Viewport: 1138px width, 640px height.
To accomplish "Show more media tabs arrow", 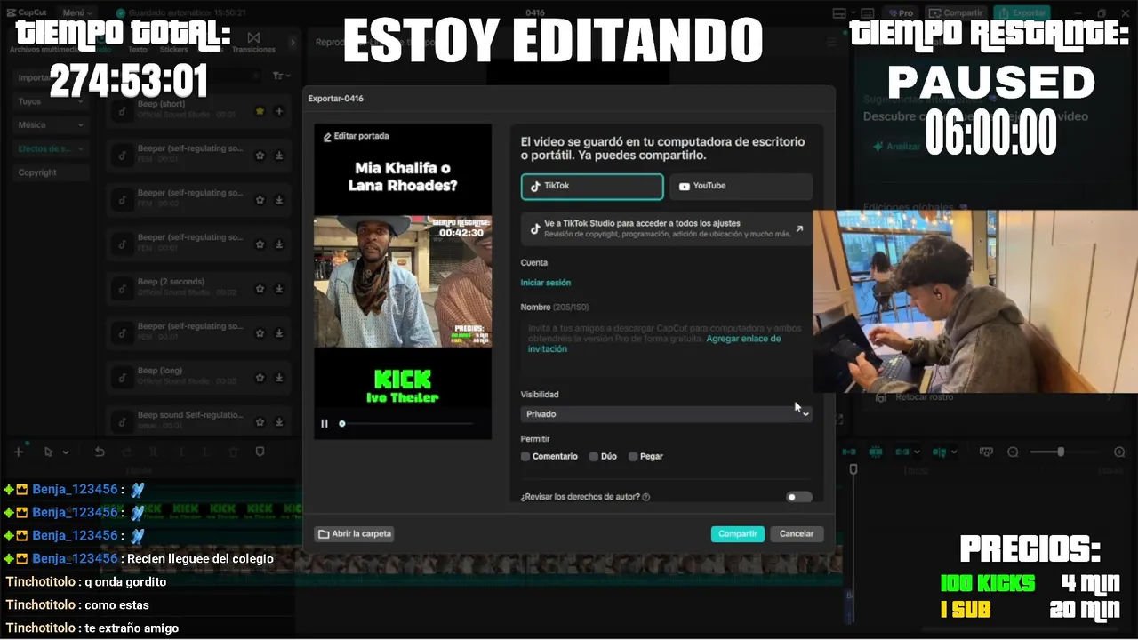I will click(293, 42).
